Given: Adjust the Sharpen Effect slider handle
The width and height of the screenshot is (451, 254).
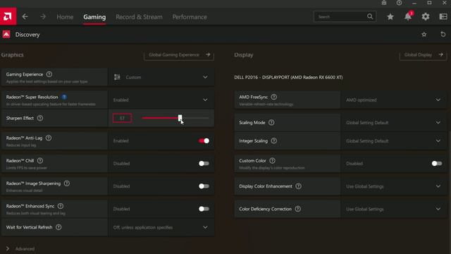Looking at the screenshot, I should coord(180,118).
